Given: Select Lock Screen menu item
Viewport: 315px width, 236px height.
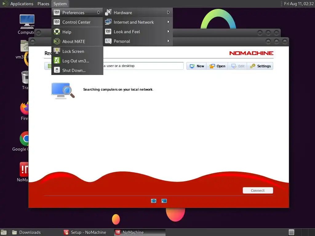Looking at the screenshot, I should tap(77, 51).
